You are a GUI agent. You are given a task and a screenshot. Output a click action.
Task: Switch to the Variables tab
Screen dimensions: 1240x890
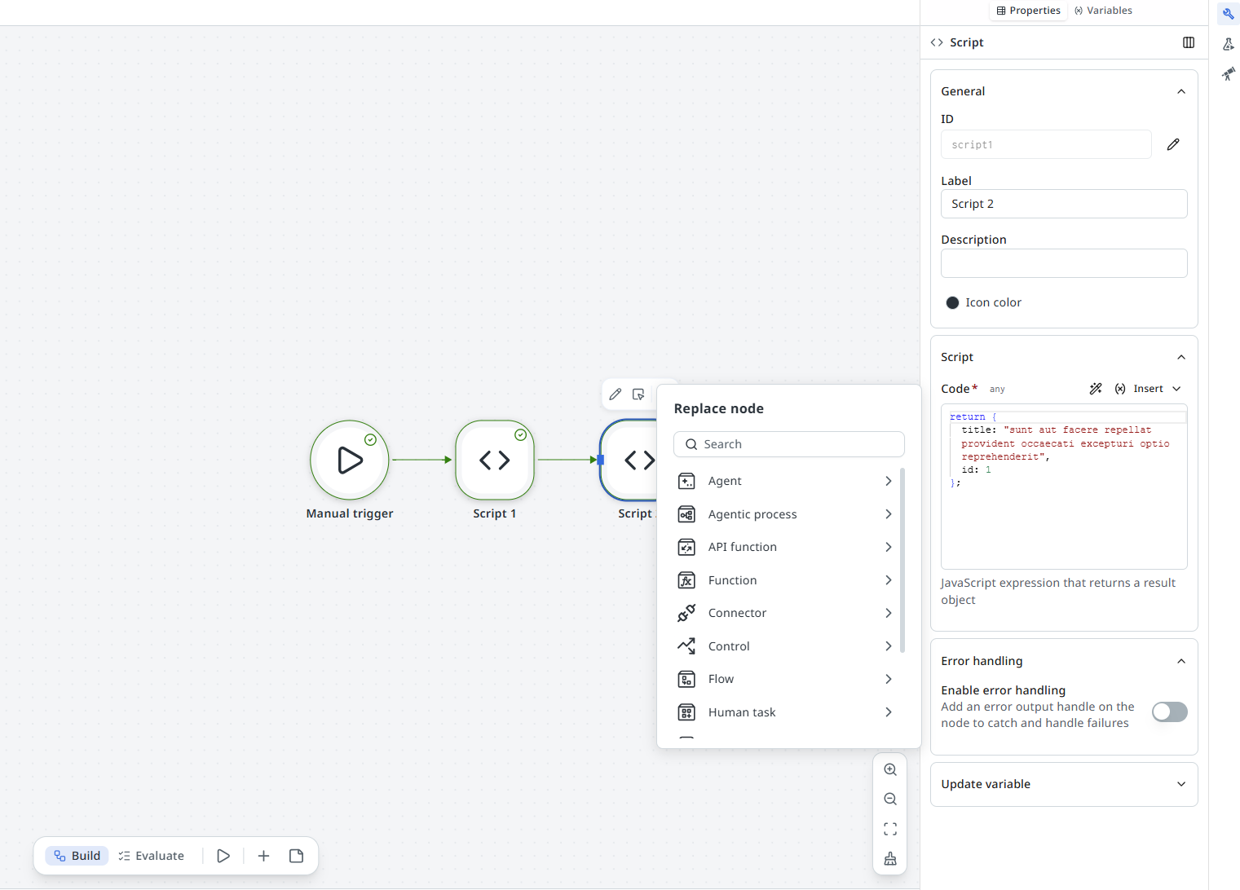[x=1103, y=11]
